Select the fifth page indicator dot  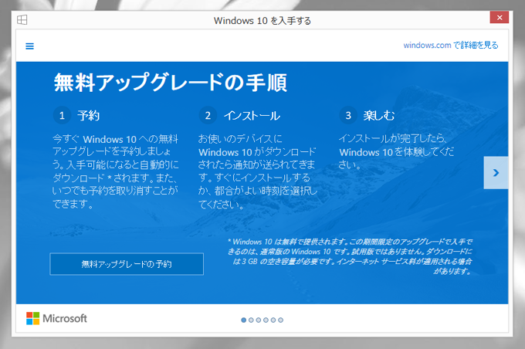point(273,320)
